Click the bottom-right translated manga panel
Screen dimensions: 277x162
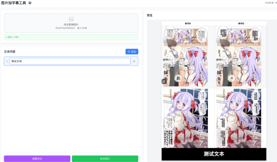[239, 118]
